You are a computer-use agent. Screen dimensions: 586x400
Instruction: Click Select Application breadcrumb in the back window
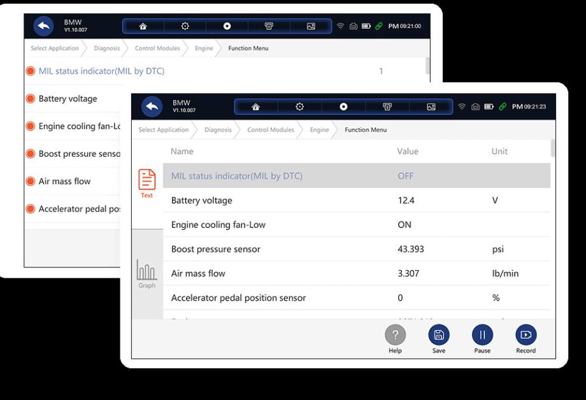pos(55,48)
